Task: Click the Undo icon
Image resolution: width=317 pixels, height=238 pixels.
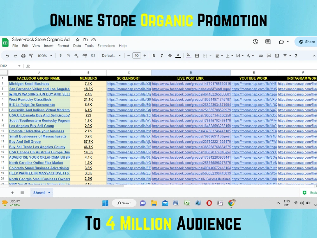Action: 7,56
